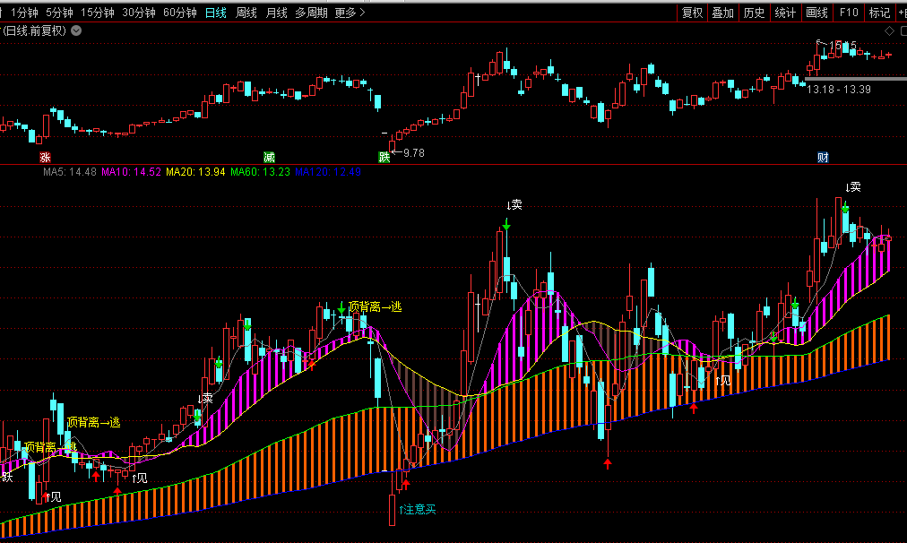Toggle the 多周期 multi-period view
The image size is (907, 543).
tap(312, 13)
